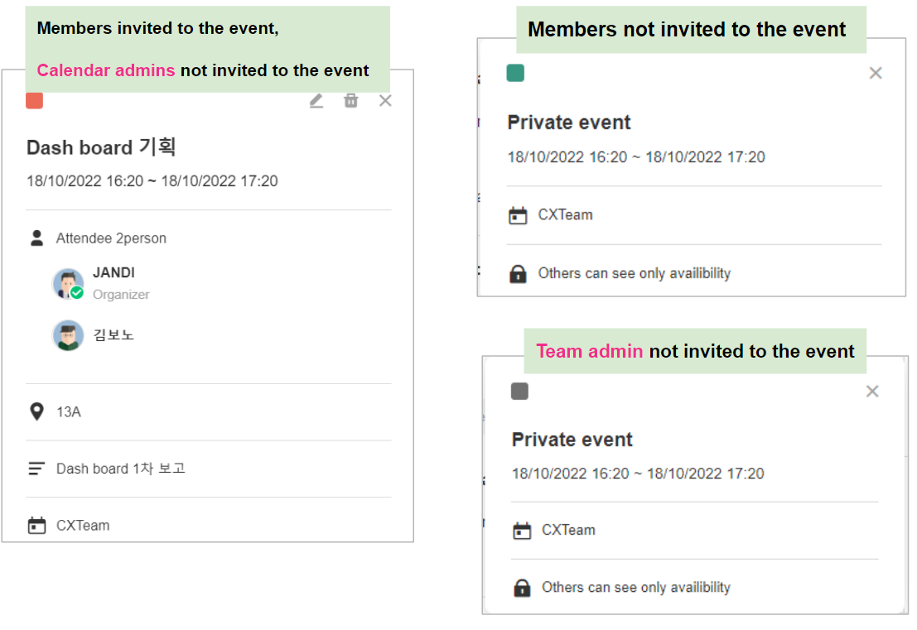Click calendar icon in members not invited card
Image resolution: width=917 pixels, height=630 pixels.
coord(518,215)
